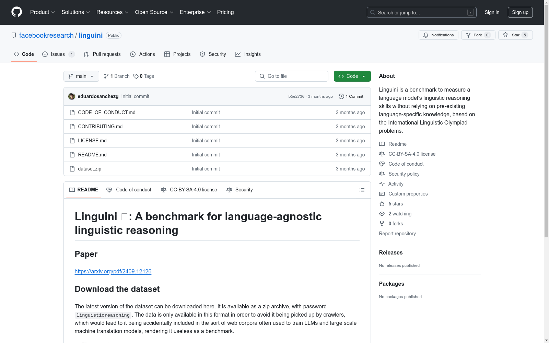The width and height of the screenshot is (549, 343).
Task: Expand the Product menu
Action: tap(43, 12)
